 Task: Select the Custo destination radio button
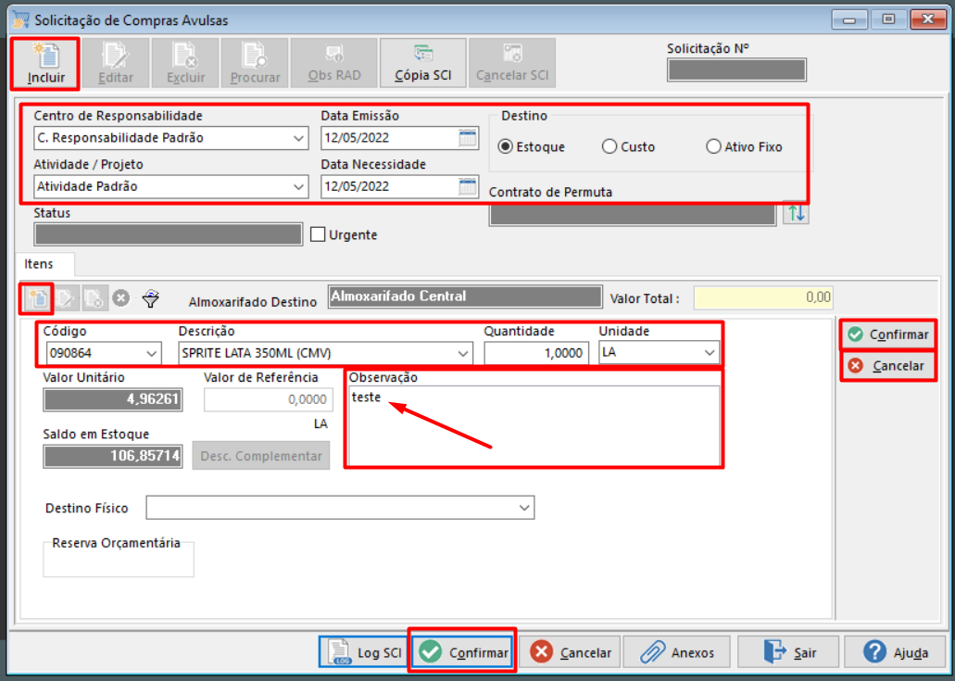[x=609, y=146]
